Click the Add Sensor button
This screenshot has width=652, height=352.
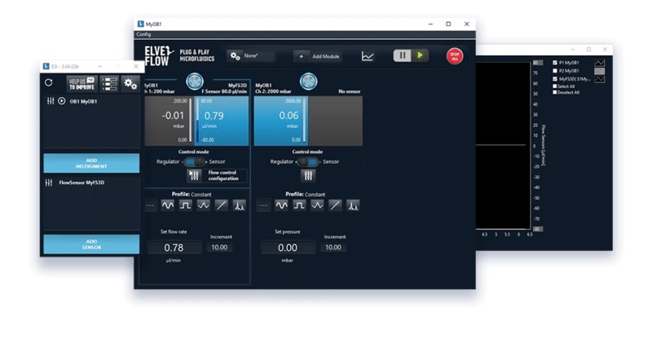tap(91, 244)
